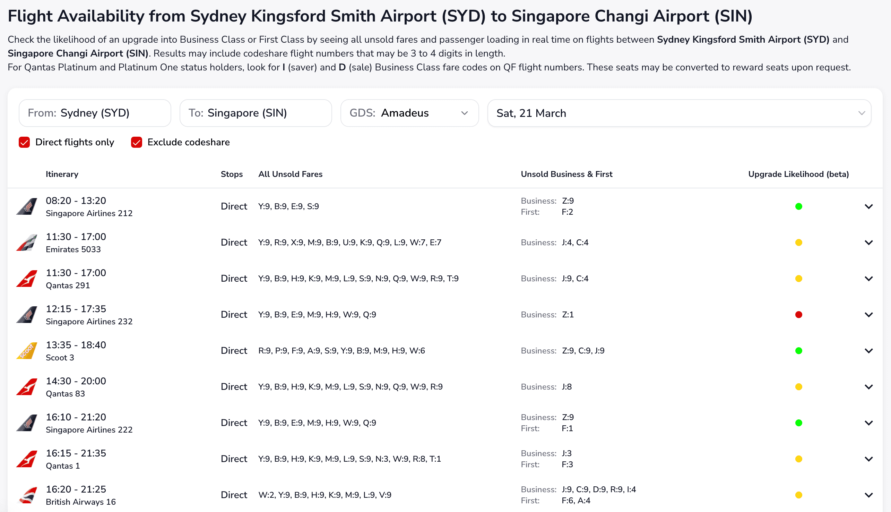Screen dimensions: 891x512
Task: Expand details for Singapore Airlines 212
Action: click(x=869, y=206)
